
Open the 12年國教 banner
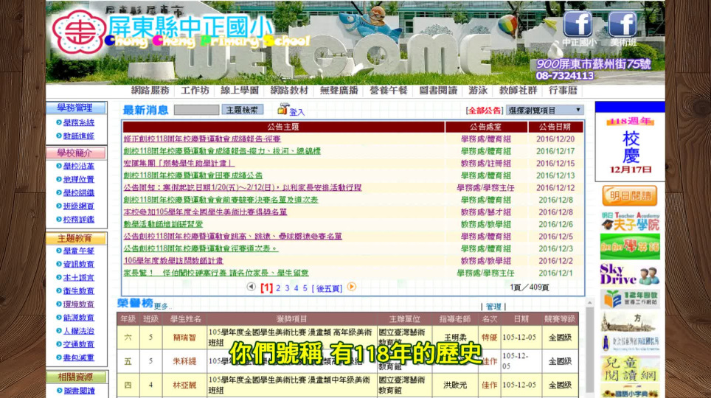(630, 298)
